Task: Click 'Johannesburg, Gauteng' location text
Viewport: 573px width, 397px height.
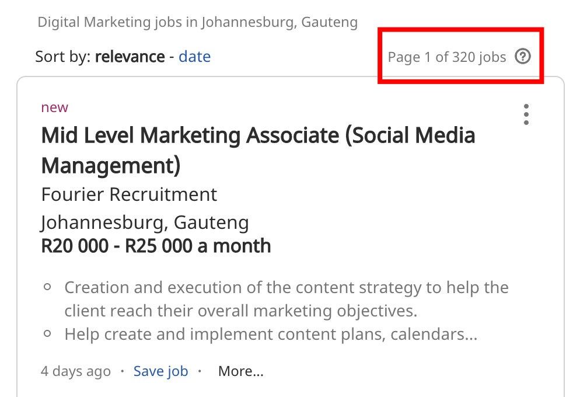Action: click(x=144, y=222)
